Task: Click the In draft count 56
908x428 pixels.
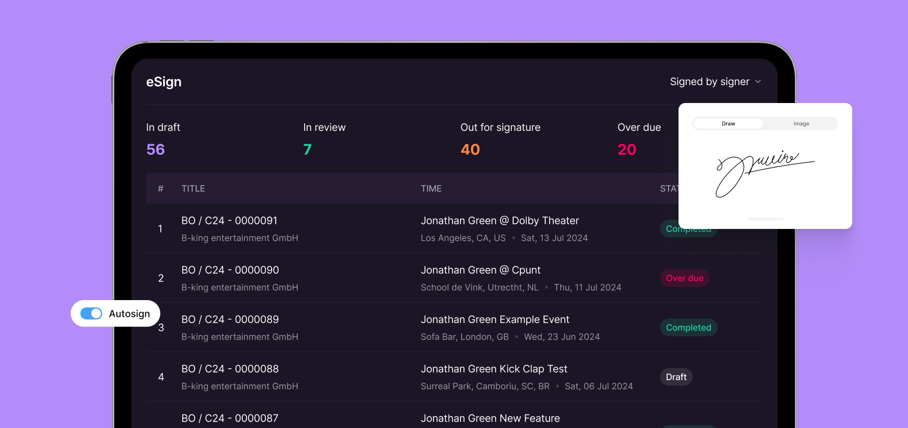Action: pos(155,149)
